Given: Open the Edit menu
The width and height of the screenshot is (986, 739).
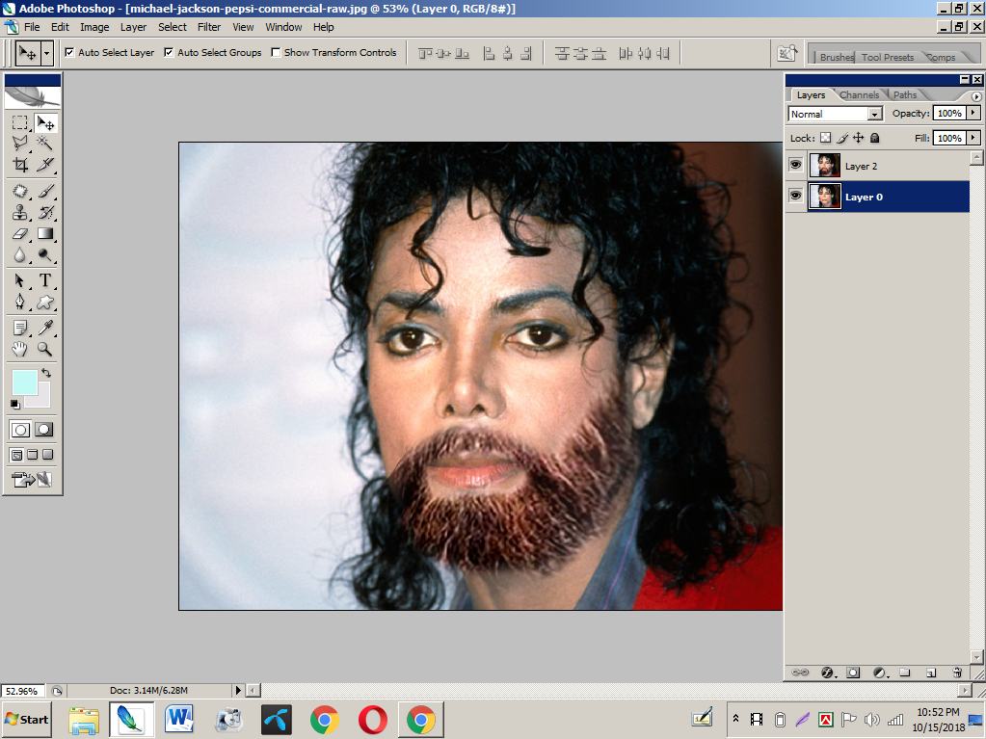Looking at the screenshot, I should 60,27.
